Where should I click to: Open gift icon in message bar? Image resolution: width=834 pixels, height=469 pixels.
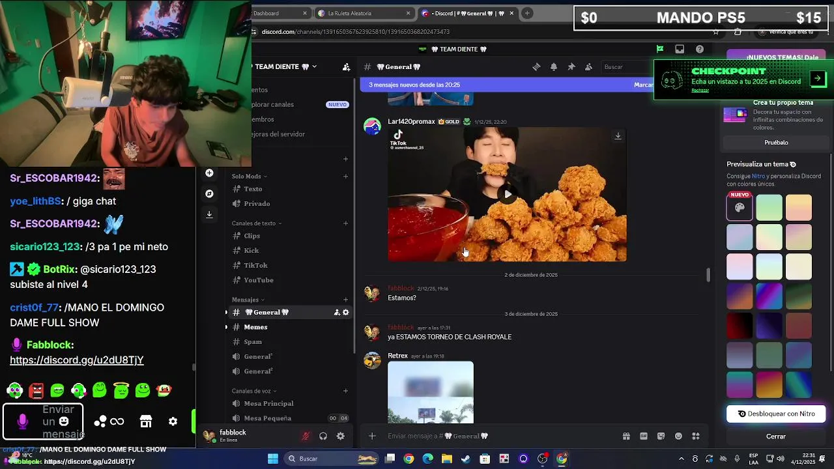(626, 436)
